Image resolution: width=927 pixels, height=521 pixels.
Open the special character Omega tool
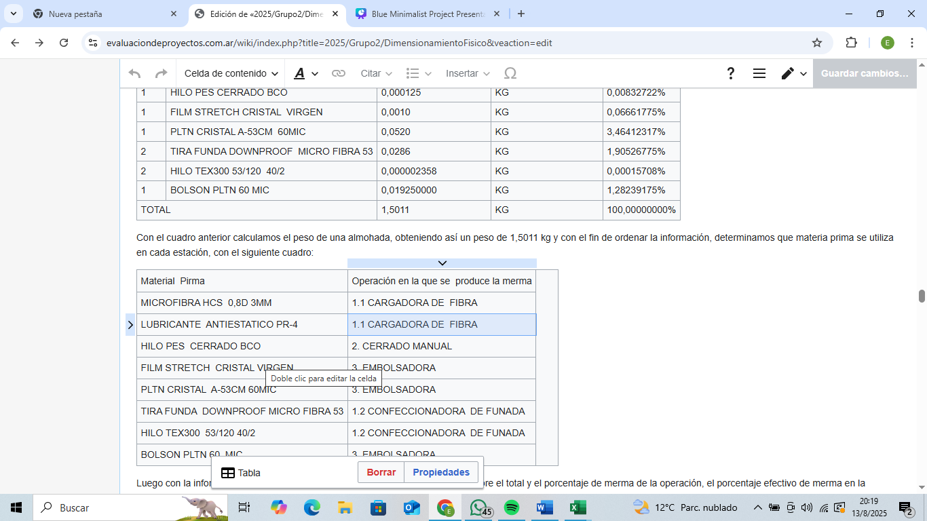pos(510,73)
